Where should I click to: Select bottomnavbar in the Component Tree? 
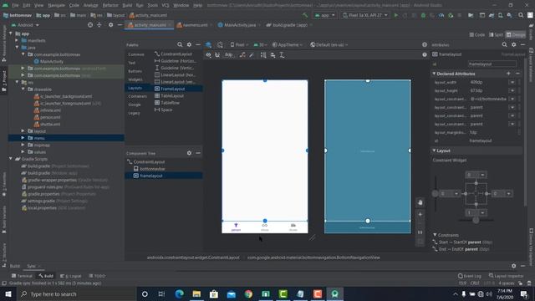[x=152, y=169]
